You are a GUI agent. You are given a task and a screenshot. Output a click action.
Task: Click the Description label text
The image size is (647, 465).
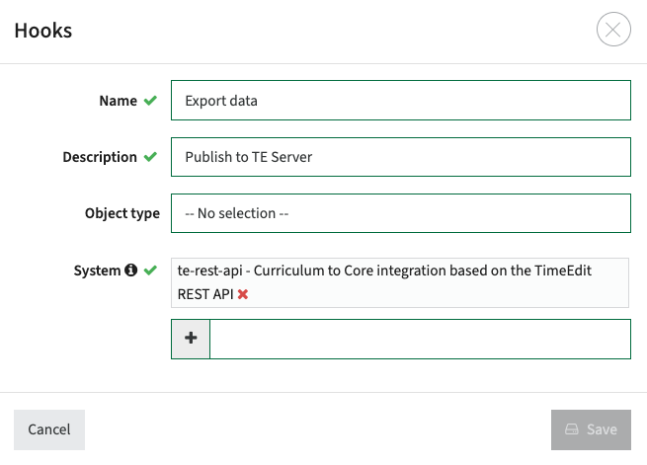pyautogui.click(x=100, y=157)
